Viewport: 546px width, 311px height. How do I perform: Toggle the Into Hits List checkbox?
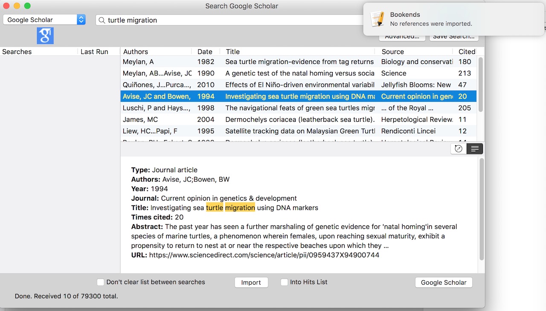(x=285, y=282)
